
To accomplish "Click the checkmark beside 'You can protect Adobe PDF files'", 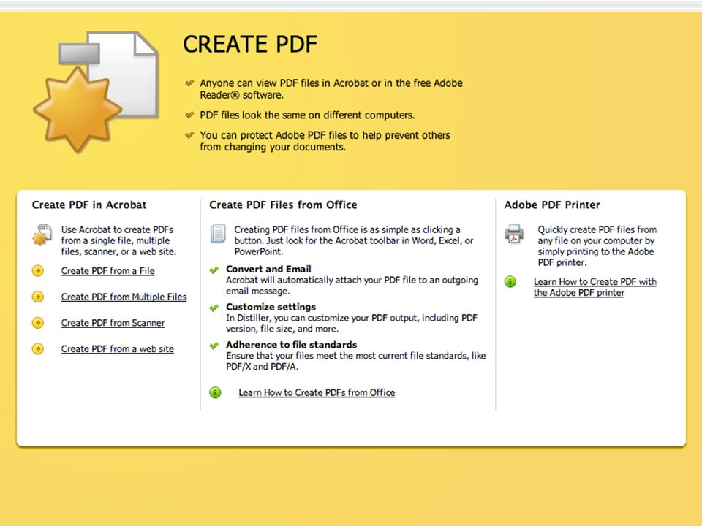I will (x=189, y=134).
